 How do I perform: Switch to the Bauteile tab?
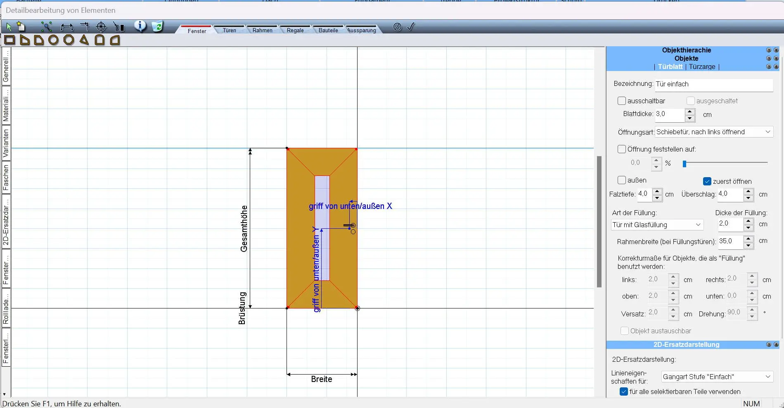click(x=328, y=30)
